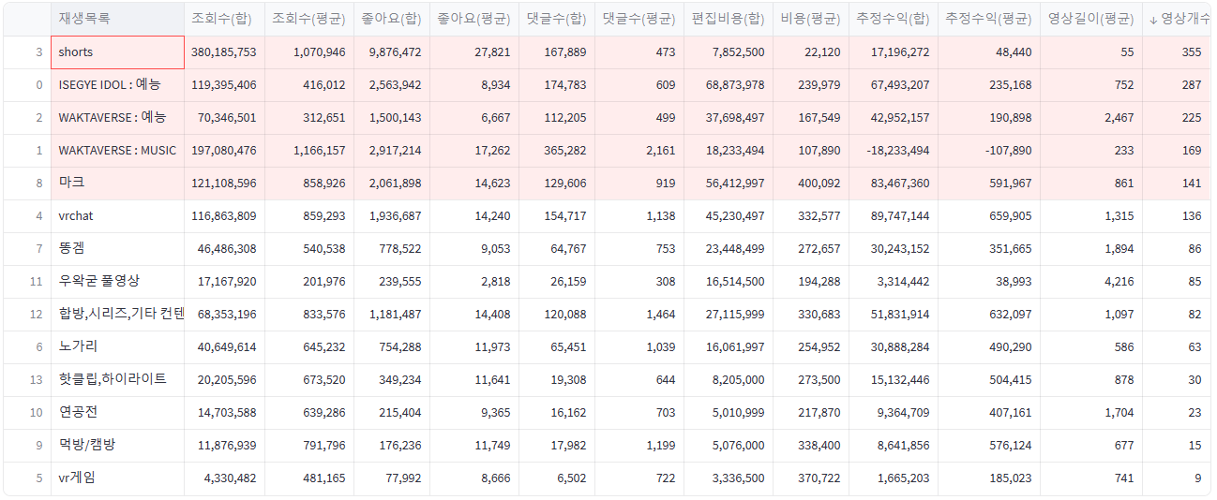The width and height of the screenshot is (1217, 500).
Task: Click the value 89,747,144 in vrchat row
Action: (x=893, y=216)
